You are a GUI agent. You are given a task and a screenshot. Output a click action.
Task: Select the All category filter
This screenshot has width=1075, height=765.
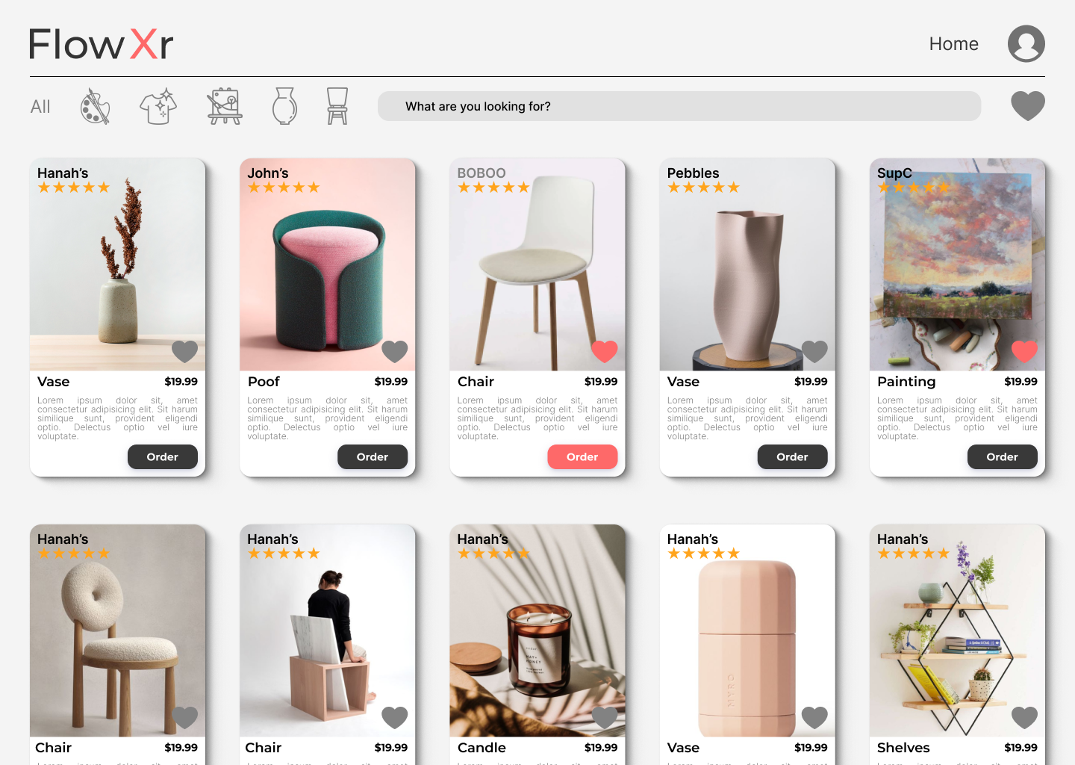tap(40, 107)
